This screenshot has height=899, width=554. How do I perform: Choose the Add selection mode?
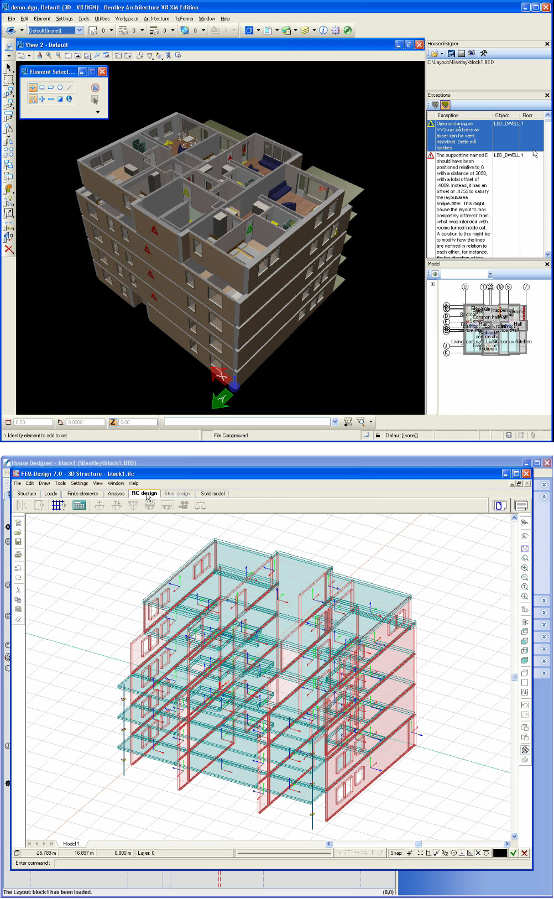tap(41, 99)
